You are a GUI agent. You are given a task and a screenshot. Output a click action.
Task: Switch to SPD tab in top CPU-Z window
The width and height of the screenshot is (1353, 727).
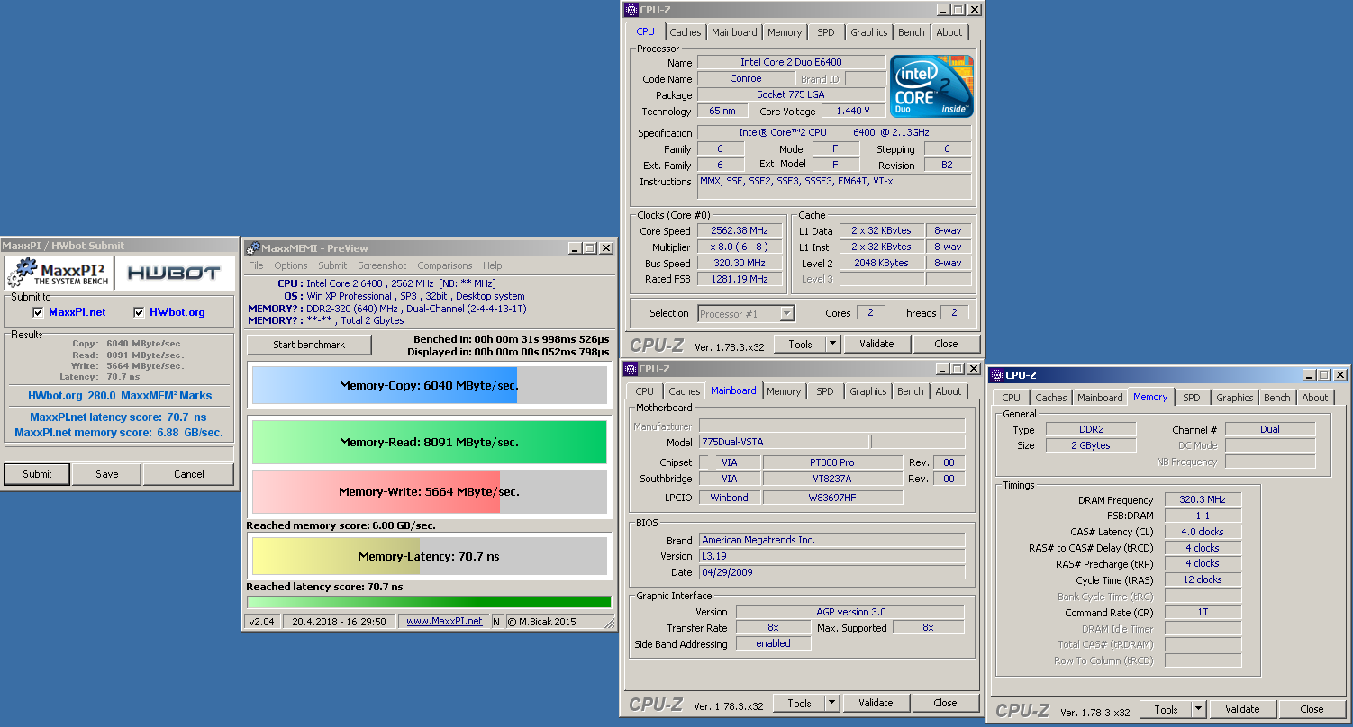826,32
